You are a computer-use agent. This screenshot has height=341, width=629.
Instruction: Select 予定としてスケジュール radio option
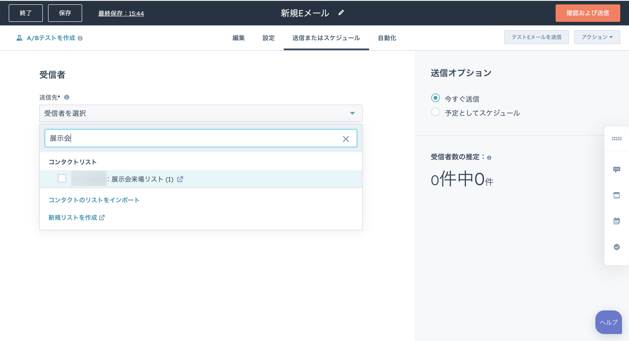(x=435, y=112)
